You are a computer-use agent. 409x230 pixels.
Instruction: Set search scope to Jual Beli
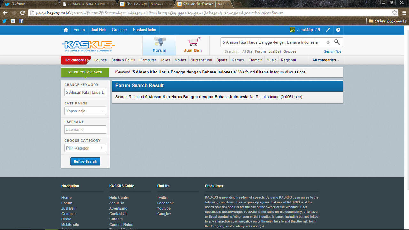(275, 51)
